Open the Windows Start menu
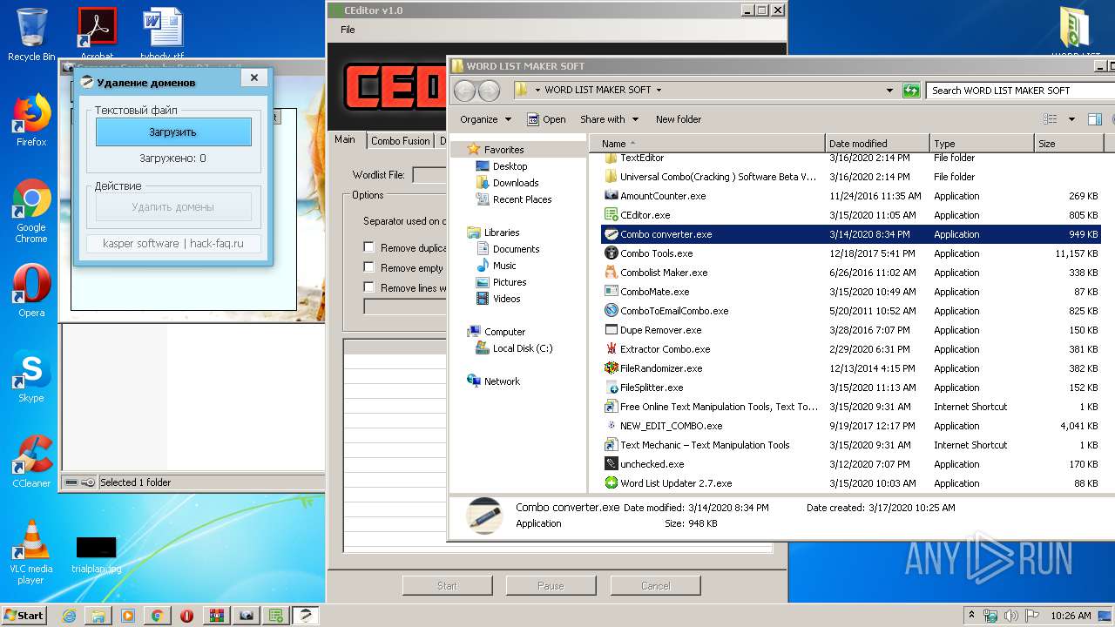The image size is (1115, 627). (x=24, y=616)
